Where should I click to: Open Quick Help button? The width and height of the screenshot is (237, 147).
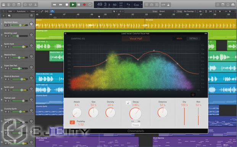coord(14,5)
